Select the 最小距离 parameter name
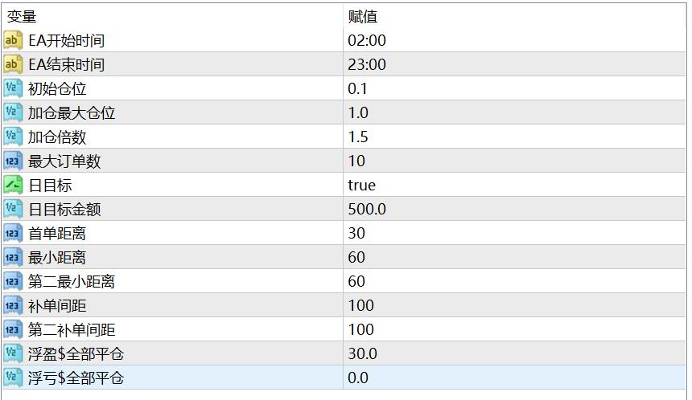Screen dimensions: 692x400 click(x=57, y=257)
